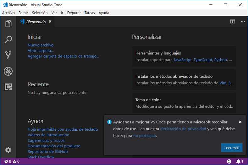Open Vídeos de introducción link

click(x=48, y=135)
